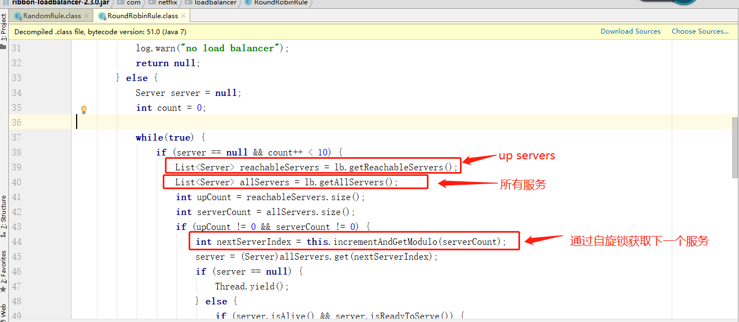739x322 pixels.
Task: Click line number 44 in gutter
Action: click(16, 241)
